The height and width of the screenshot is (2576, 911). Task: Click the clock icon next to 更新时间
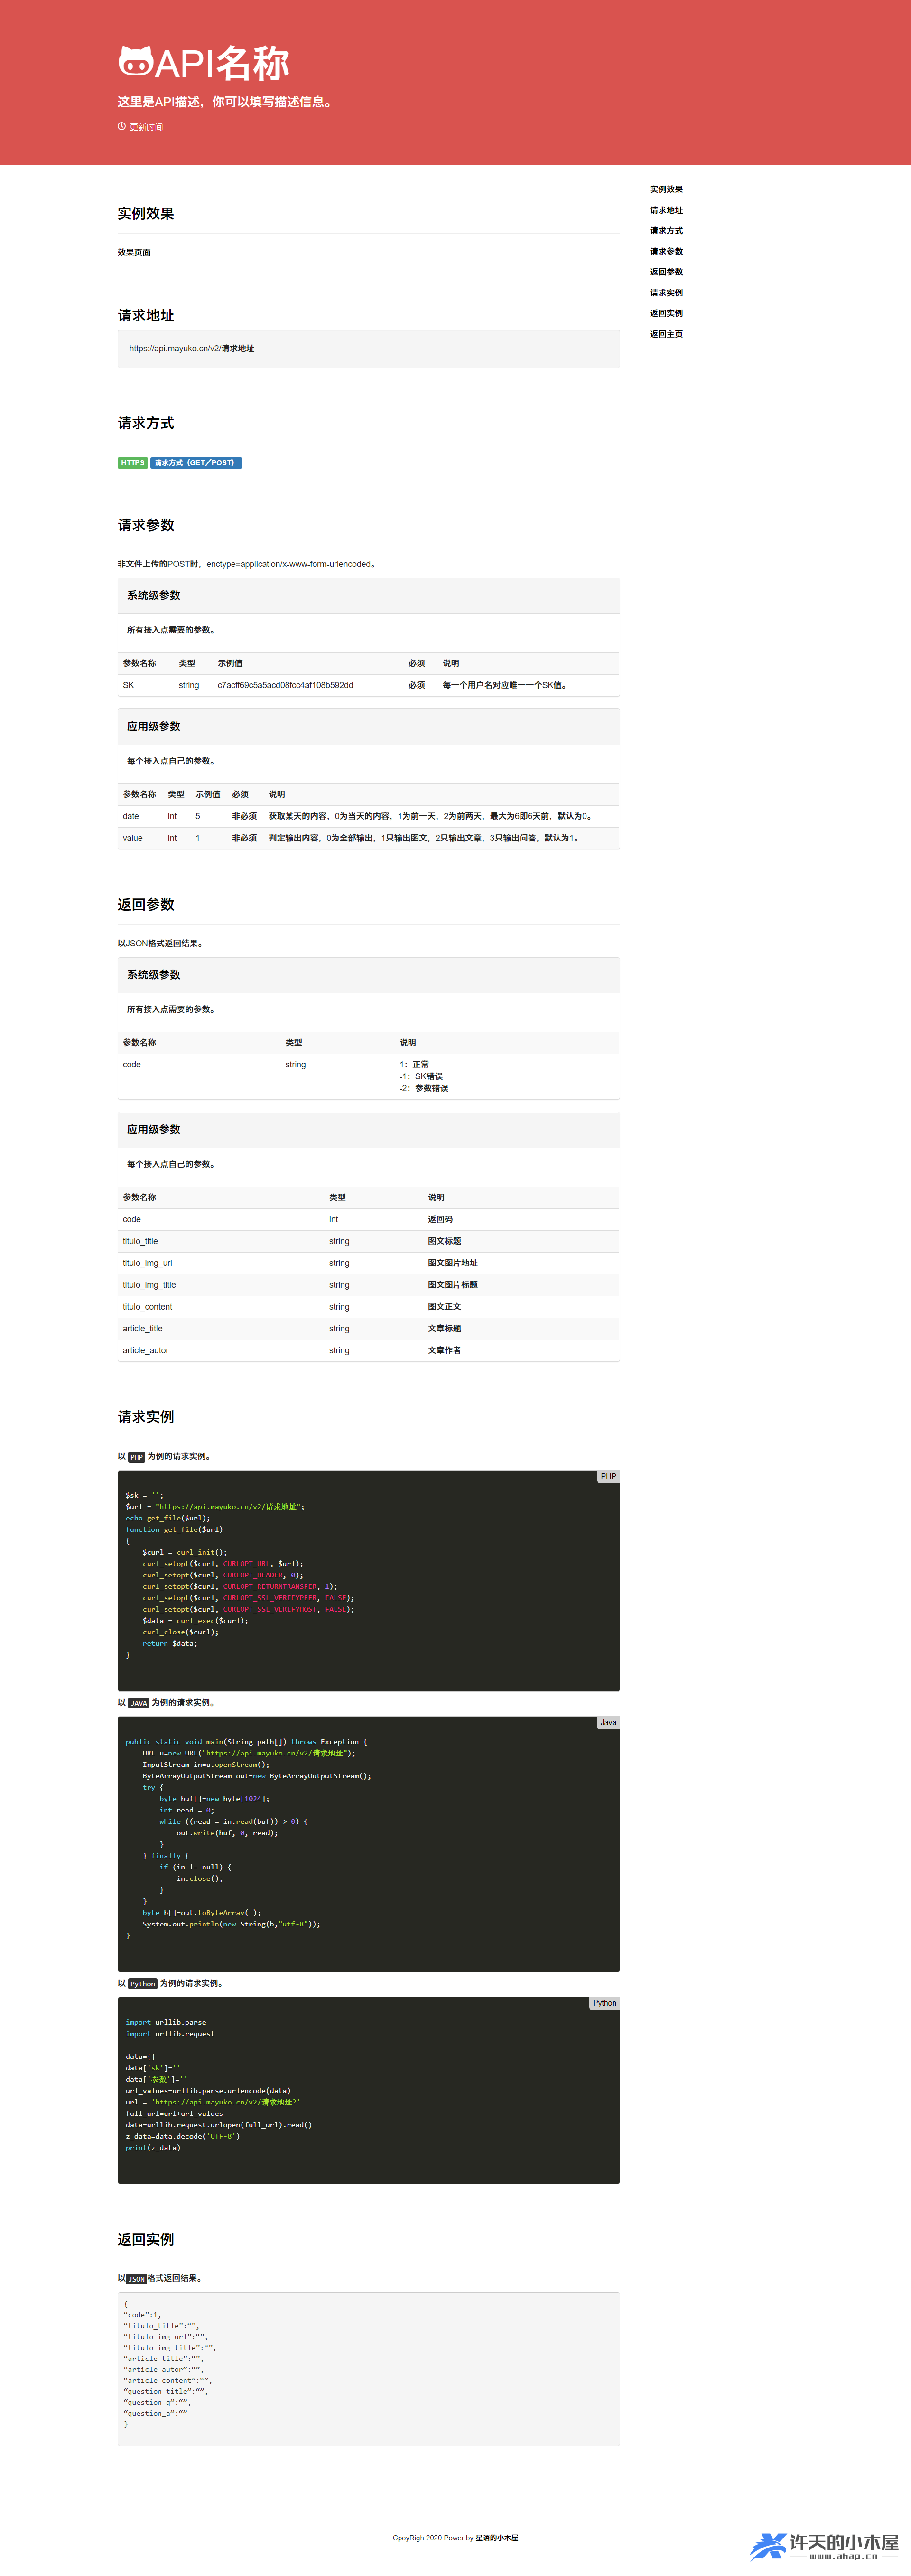122,127
